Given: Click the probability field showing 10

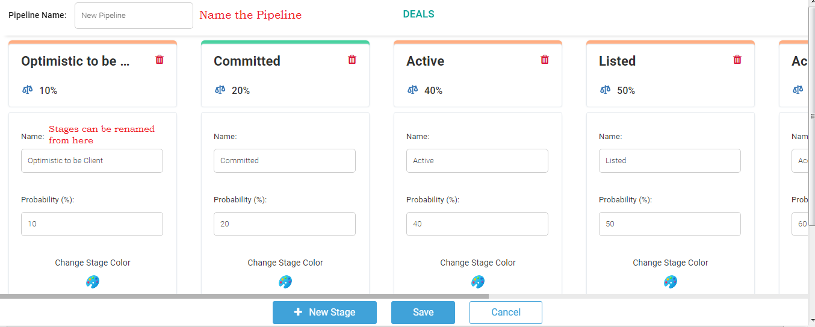Looking at the screenshot, I should click(x=92, y=224).
